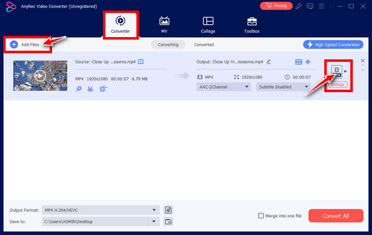Show the Converted list
Viewport: 372px width, 235px height.
(204, 45)
